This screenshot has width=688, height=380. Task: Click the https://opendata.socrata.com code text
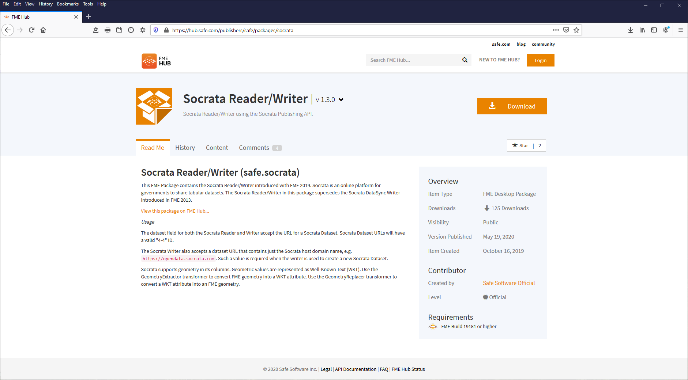pyautogui.click(x=178, y=259)
